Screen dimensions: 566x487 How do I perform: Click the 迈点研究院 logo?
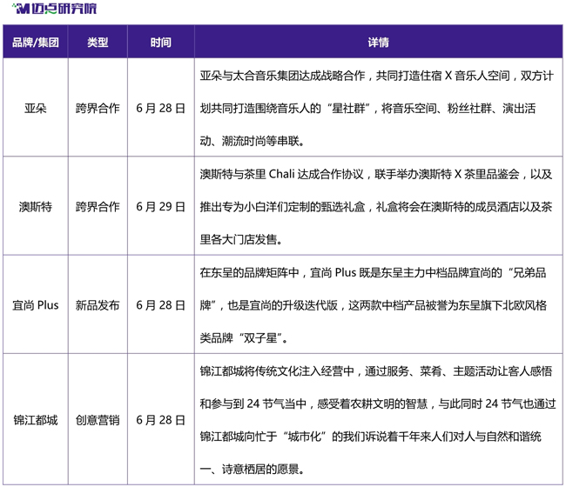[54, 8]
